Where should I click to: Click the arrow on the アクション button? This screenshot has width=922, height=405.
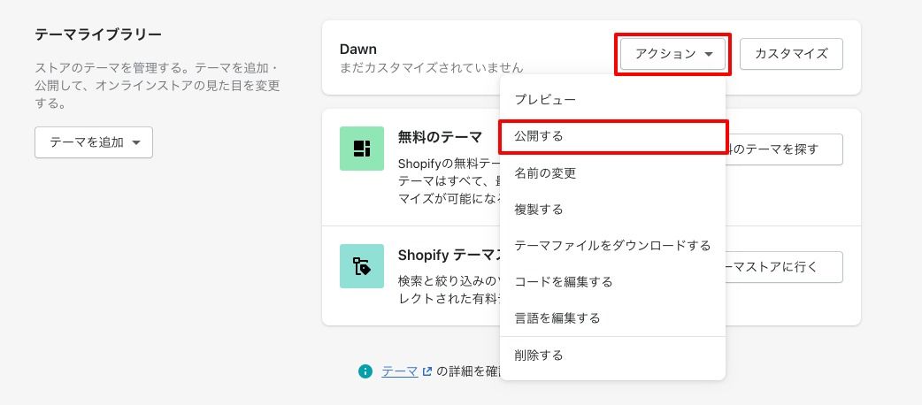(x=709, y=55)
